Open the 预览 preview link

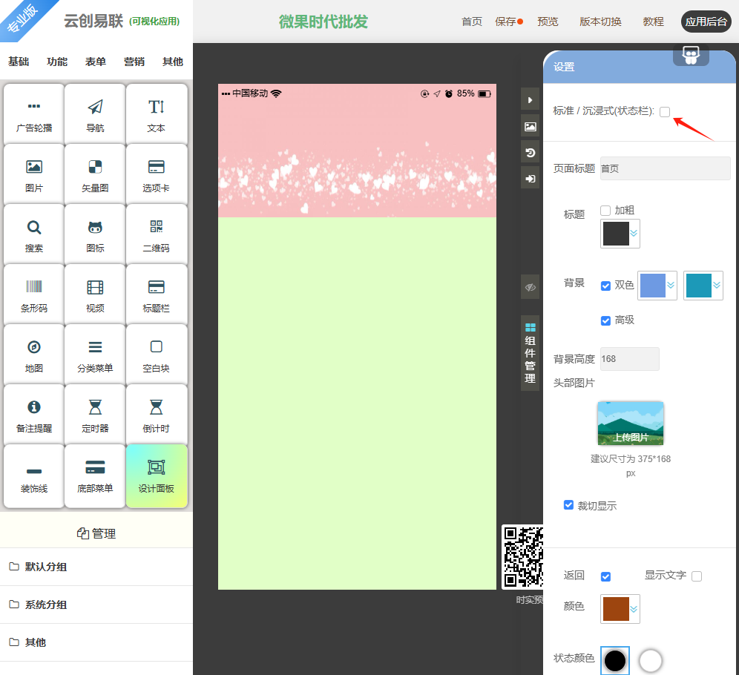(548, 22)
